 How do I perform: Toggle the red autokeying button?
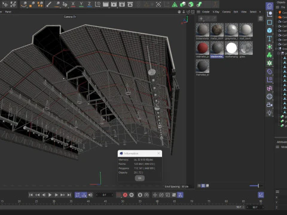pos(125,195)
